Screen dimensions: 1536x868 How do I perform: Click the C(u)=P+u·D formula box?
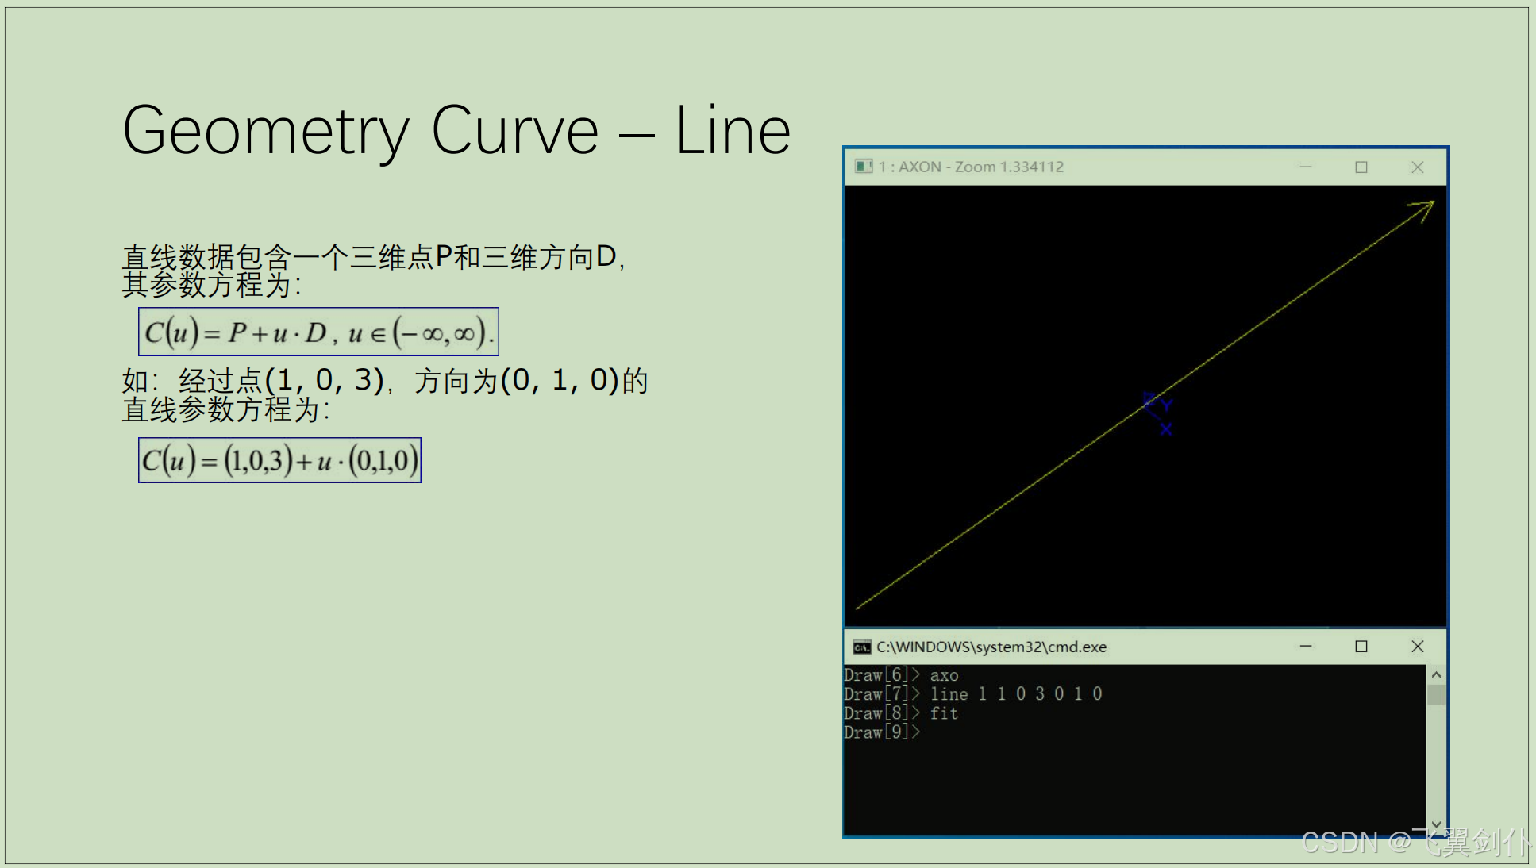(x=318, y=332)
